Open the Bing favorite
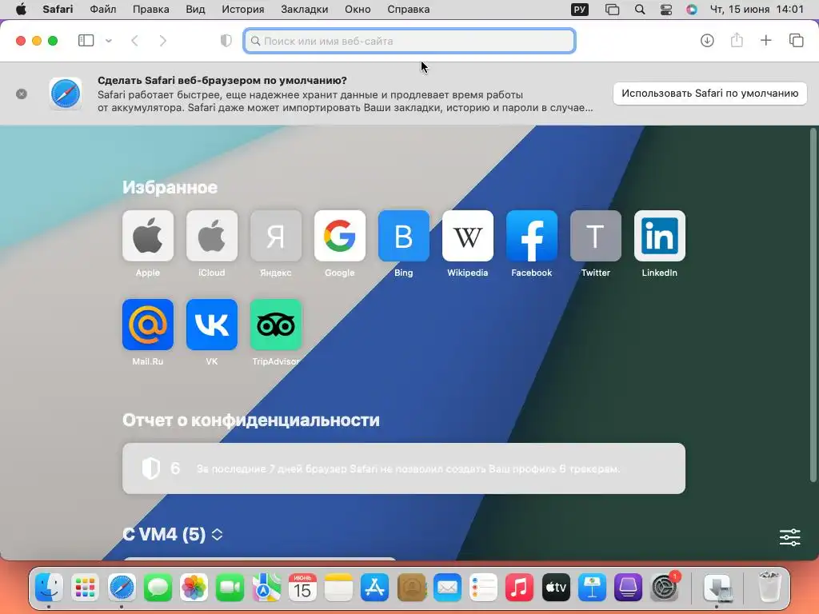 404,236
